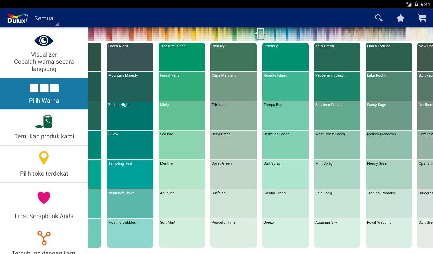Choose the Irish Ivy swatch
The height and width of the screenshot is (254, 433).
click(233, 57)
